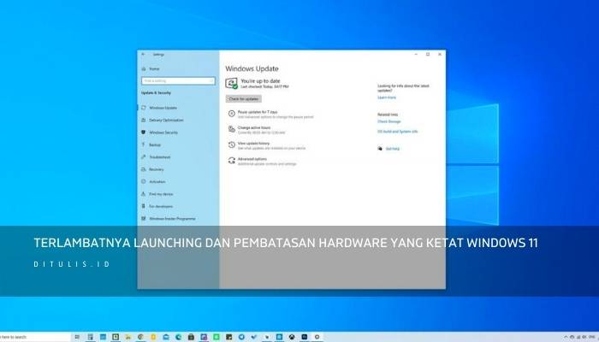The height and width of the screenshot is (342, 599).
Task: Open Task View from the taskbar
Action: click(77, 337)
